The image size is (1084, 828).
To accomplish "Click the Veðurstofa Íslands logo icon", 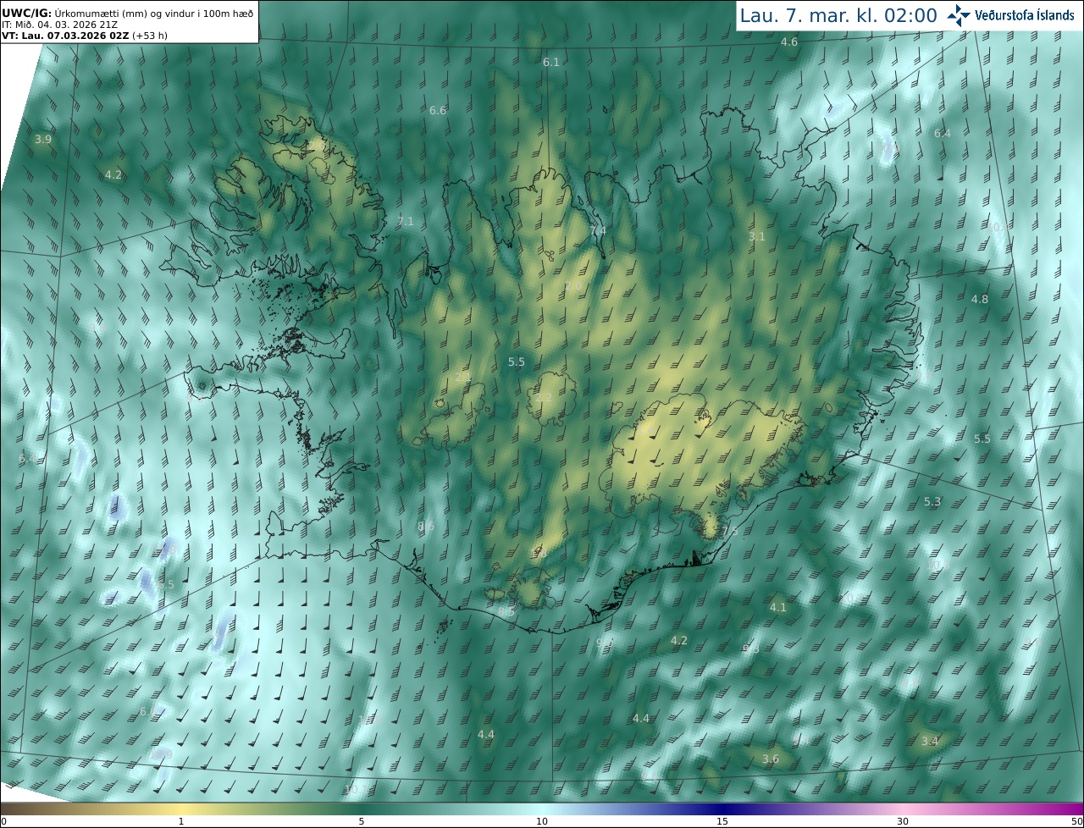I will coord(959,15).
